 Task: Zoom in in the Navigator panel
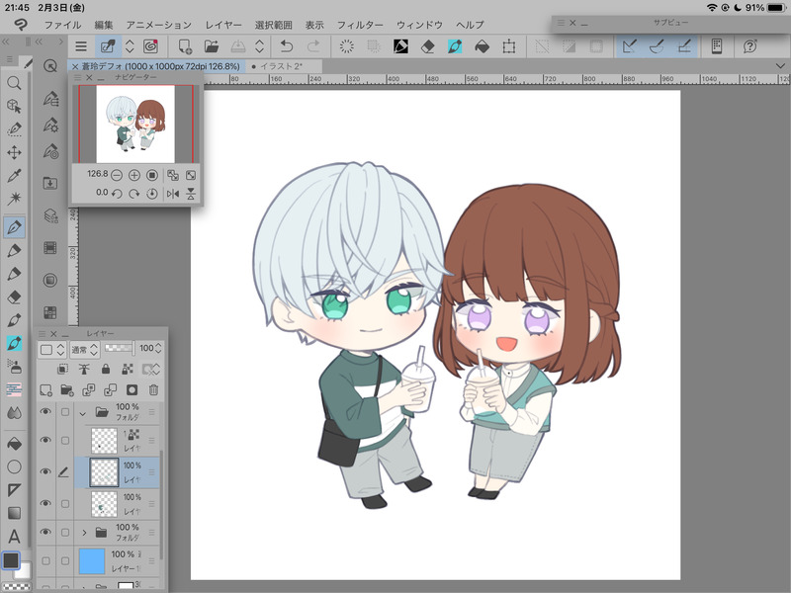tap(134, 175)
